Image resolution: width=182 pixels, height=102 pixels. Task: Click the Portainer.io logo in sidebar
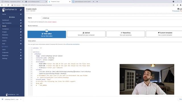click(9, 10)
